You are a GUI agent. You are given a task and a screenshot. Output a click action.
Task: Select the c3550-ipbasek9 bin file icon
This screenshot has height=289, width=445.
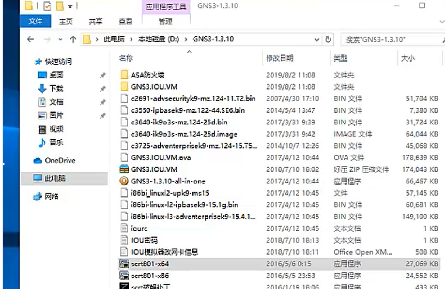tap(124, 110)
